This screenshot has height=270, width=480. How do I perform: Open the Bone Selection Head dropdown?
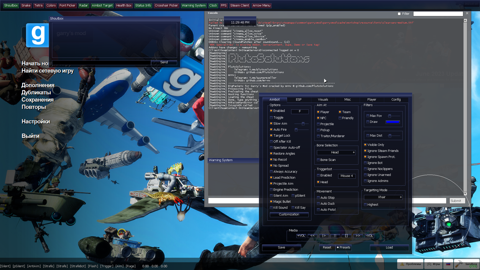coord(336,152)
